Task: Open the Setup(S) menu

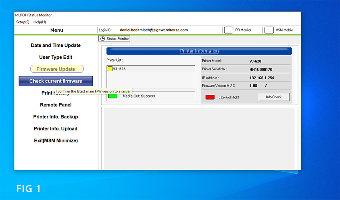Action: click(22, 22)
